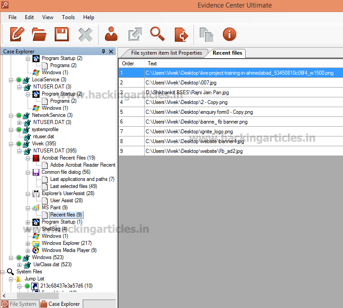Image resolution: width=343 pixels, height=308 pixels.
Task: Click the export arrow toolbar icon
Action: pos(135,34)
